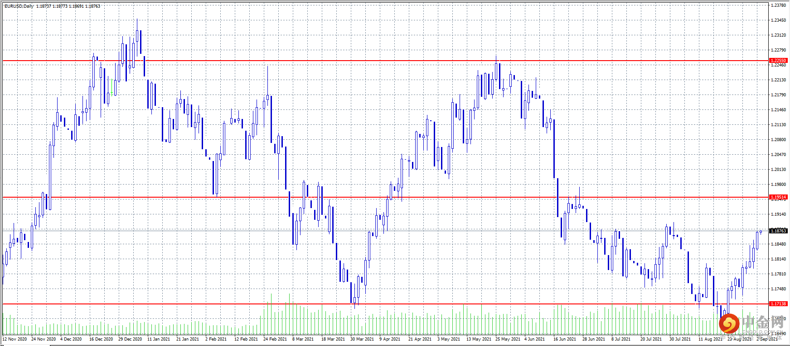The width and height of the screenshot is (790, 346).
Task: Click the 30 Mar 2021 date label
Action: point(362,339)
